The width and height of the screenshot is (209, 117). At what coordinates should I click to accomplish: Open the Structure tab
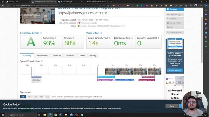click(57, 56)
